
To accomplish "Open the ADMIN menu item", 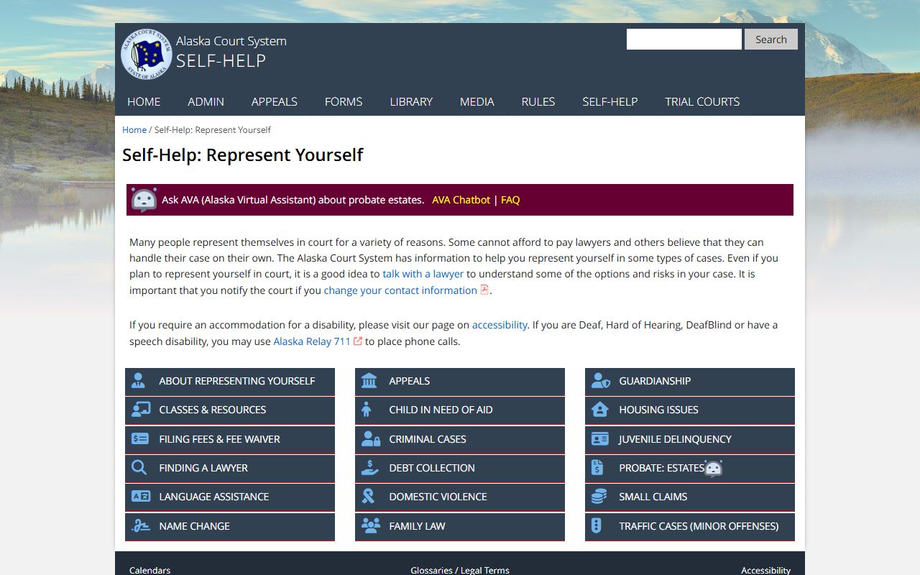I will (x=206, y=101).
